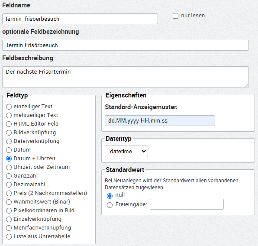Viewport: 258px width, 246px height.
Task: Click the 'Termin Frisörbesuch' label field
Action: pyautogui.click(x=126, y=45)
